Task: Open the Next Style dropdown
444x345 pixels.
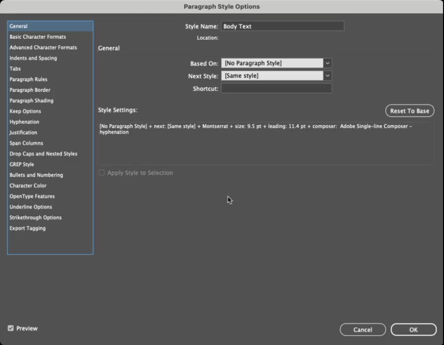Action: point(276,76)
